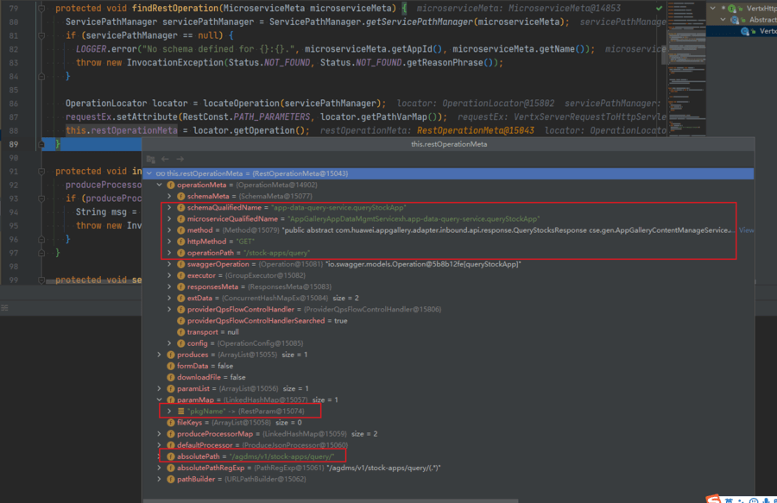Expand the schemaMeta node
Viewport: 777px width, 503px height.
(x=169, y=197)
